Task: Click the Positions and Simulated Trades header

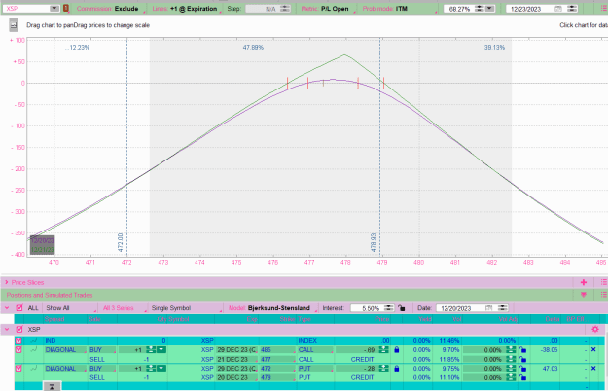Action: click(50, 295)
